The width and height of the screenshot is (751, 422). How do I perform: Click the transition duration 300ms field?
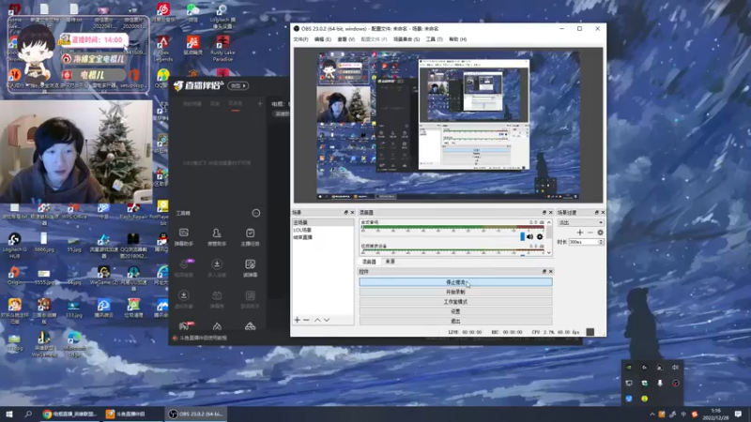click(584, 242)
